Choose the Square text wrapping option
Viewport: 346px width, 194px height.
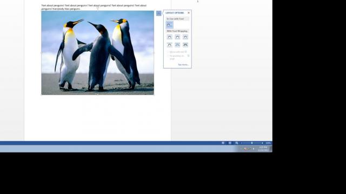pyautogui.click(x=169, y=37)
